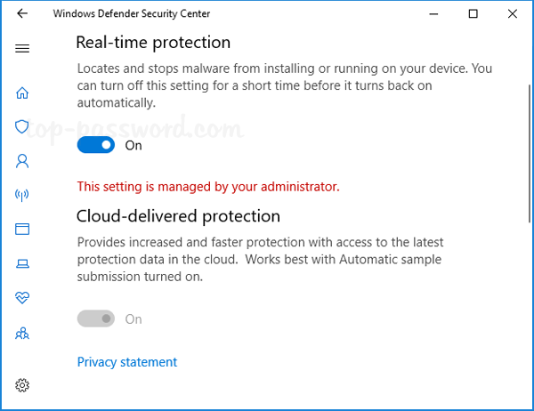Click the administrator-managed setting warning text
The height and width of the screenshot is (411, 534).
click(208, 187)
